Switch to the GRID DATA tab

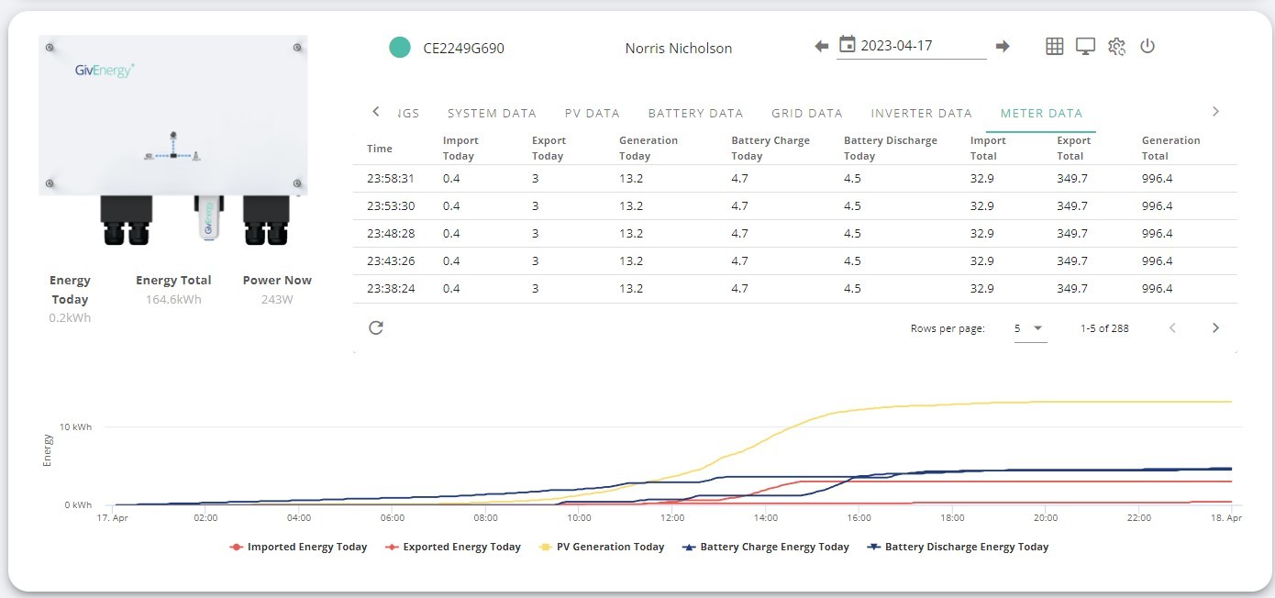click(x=807, y=114)
